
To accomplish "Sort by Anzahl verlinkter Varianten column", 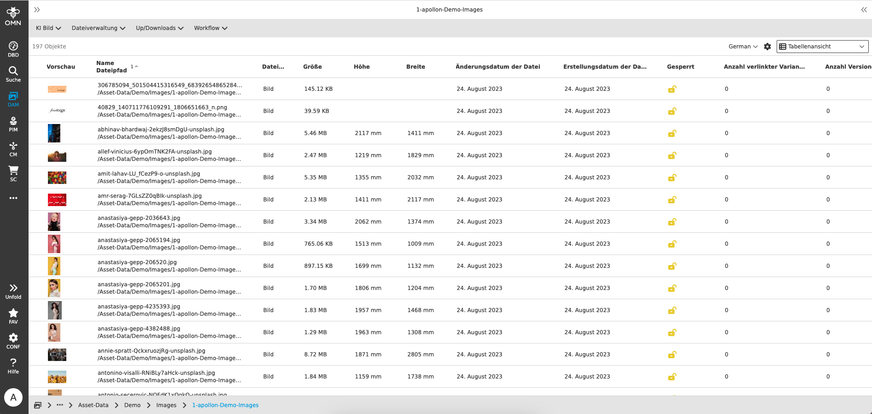I will click(x=764, y=67).
